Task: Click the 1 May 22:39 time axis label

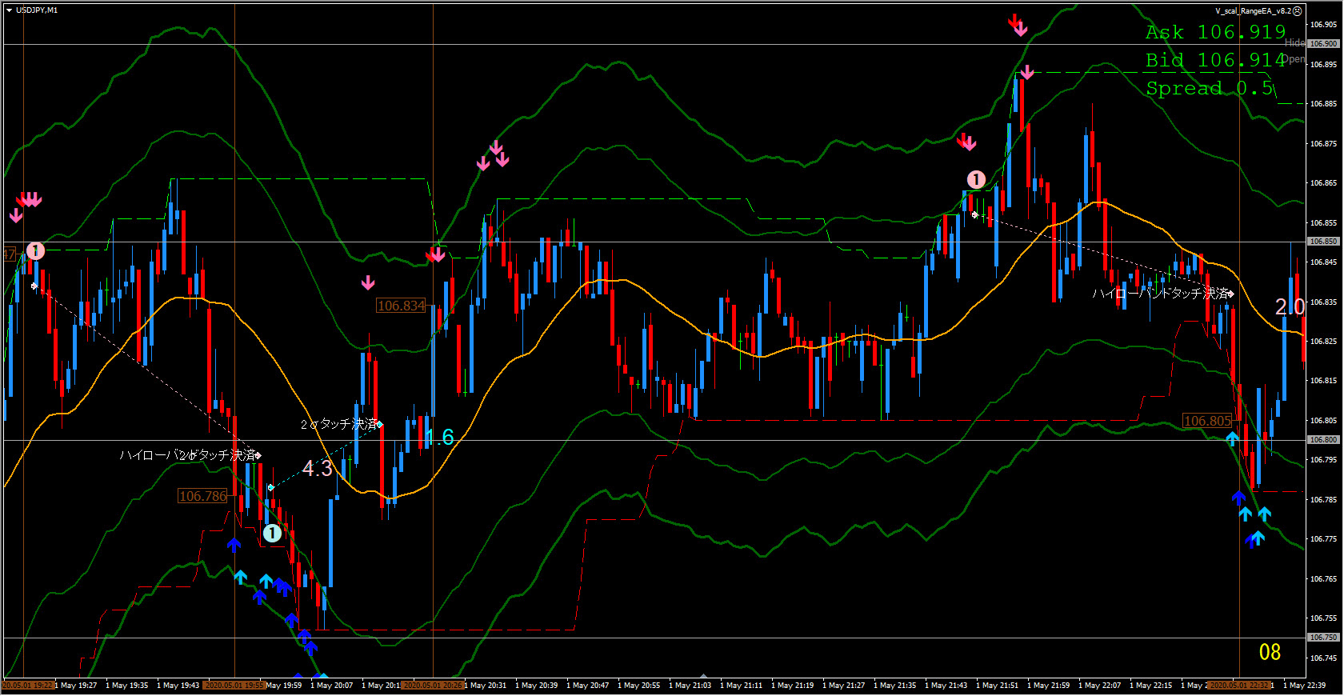Action: (x=1305, y=686)
